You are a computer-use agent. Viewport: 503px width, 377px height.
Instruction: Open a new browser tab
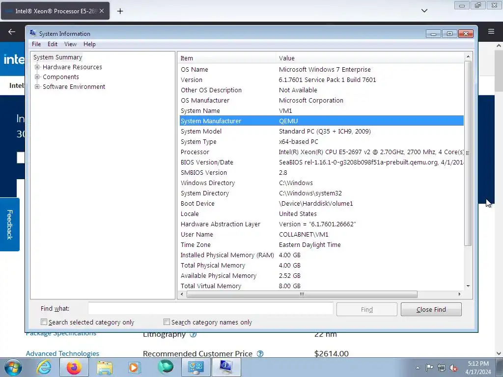[120, 11]
